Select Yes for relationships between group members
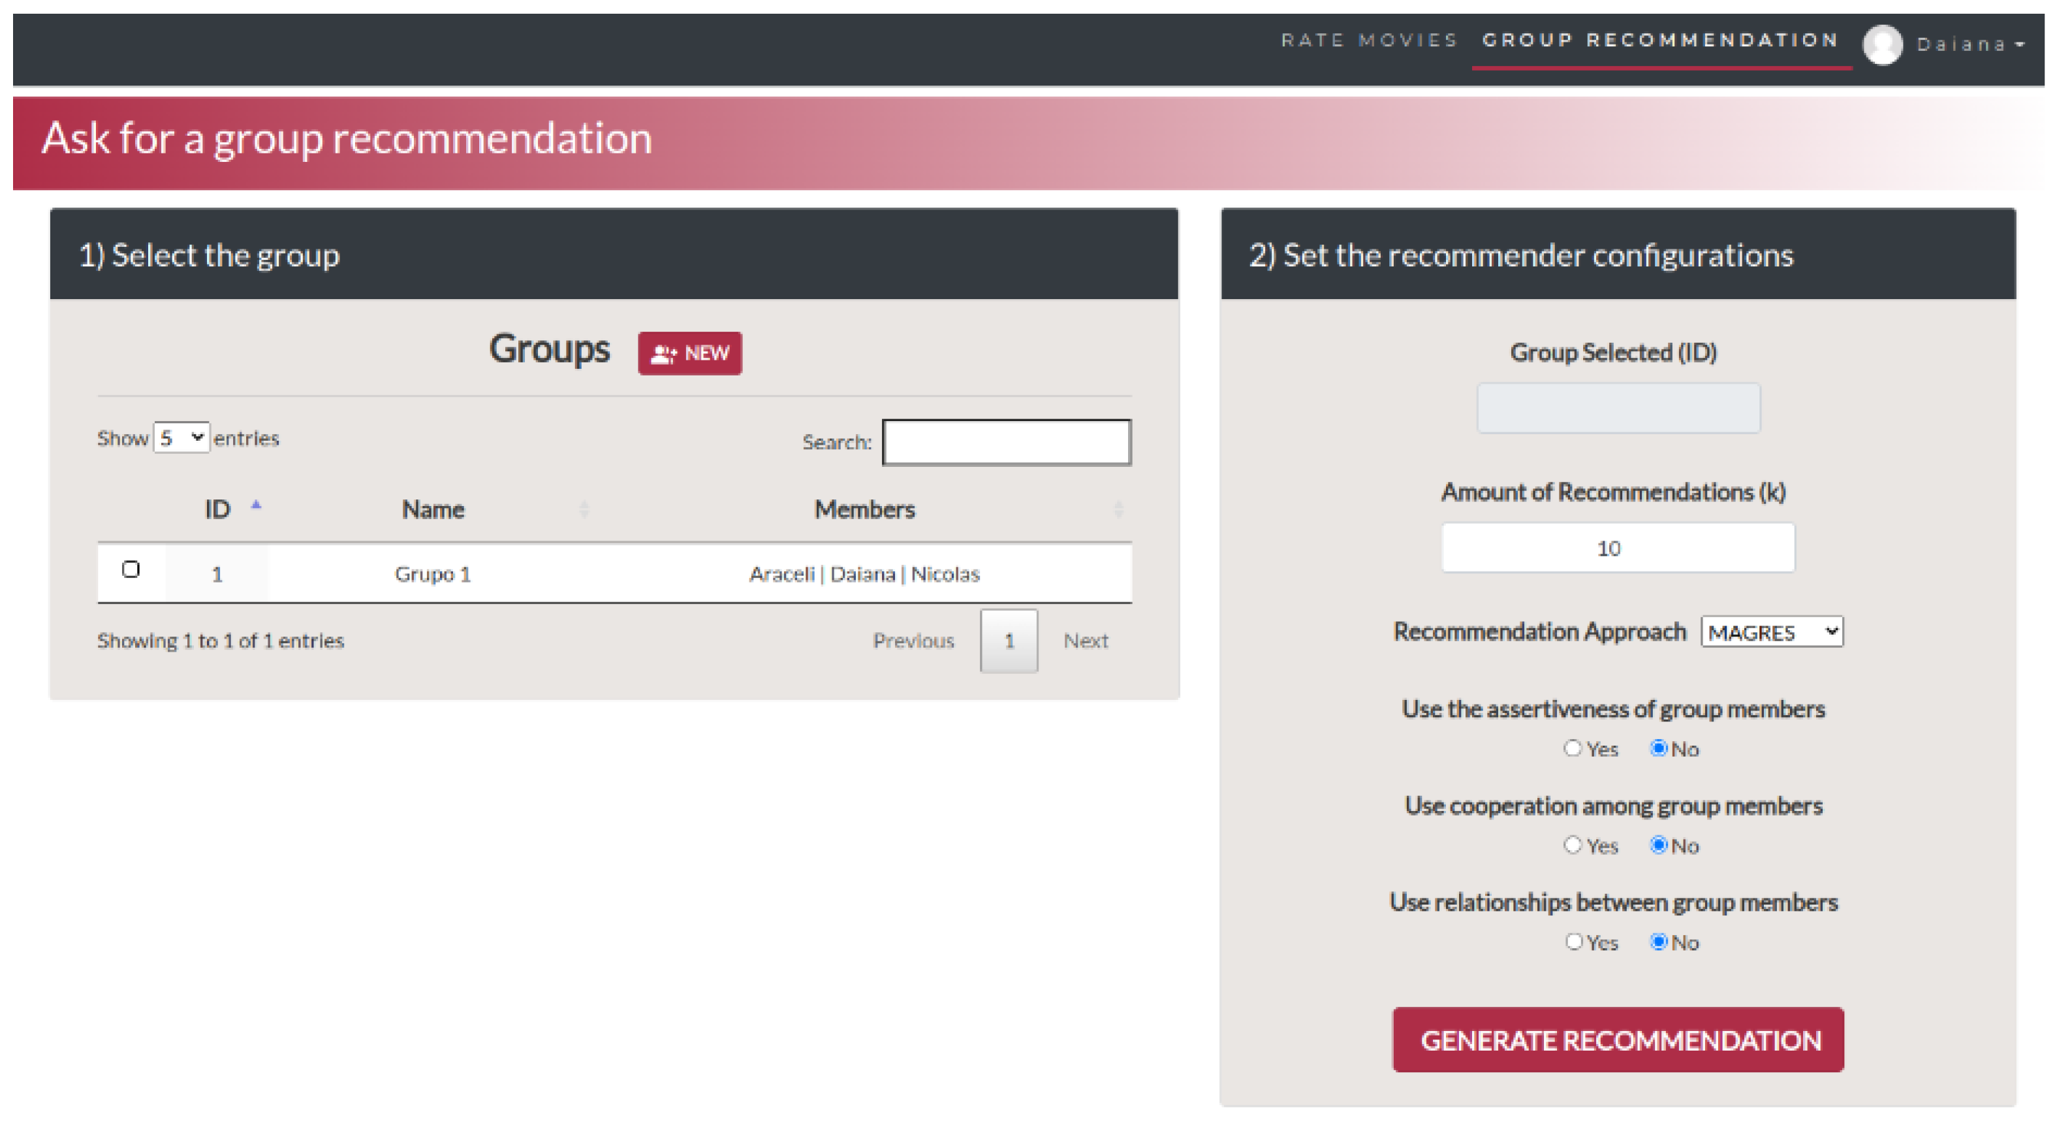 (1573, 942)
